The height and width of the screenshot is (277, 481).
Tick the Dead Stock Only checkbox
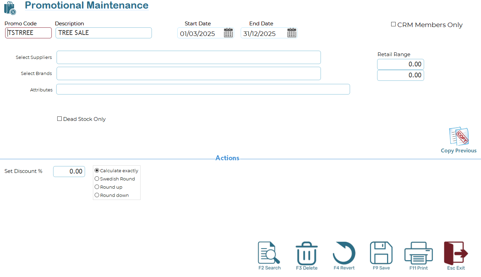(x=60, y=119)
